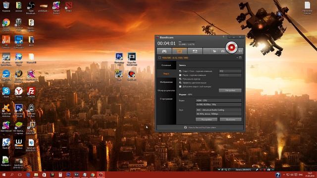
Task: Open the О программе tab
Action: tap(166, 99)
